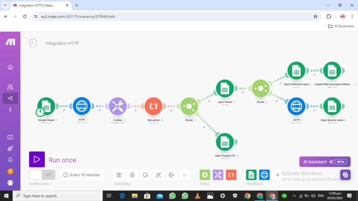Open the All Bookmarks folder
358x201 pixels.
tap(341, 26)
